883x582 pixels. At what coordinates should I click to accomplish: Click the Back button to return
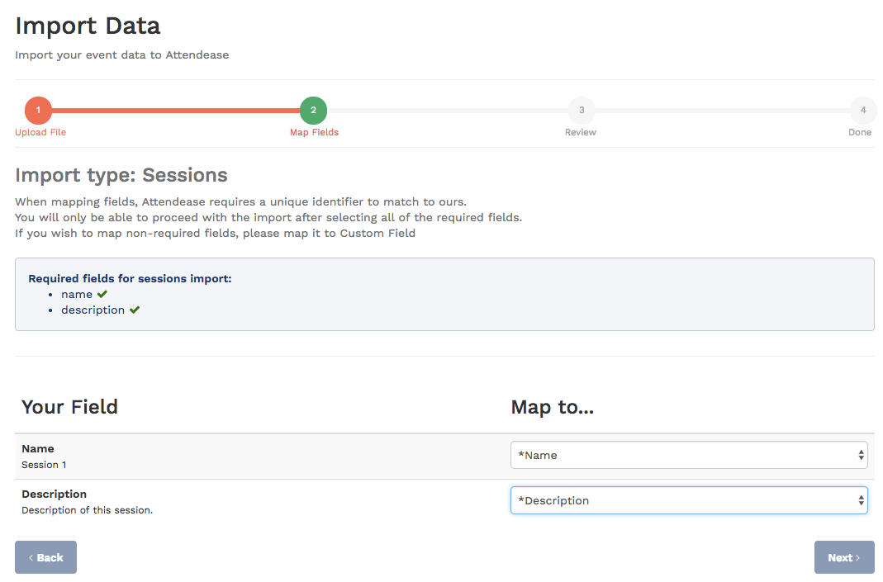[x=45, y=557]
